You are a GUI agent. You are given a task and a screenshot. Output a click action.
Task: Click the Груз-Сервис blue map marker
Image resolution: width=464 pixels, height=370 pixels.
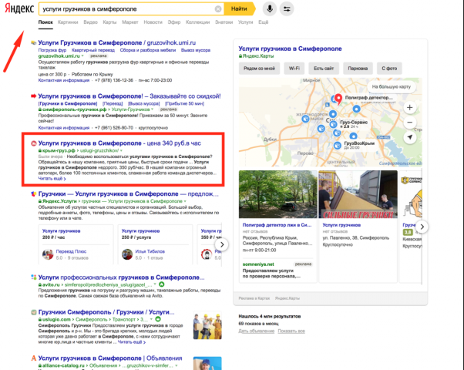[333, 124]
